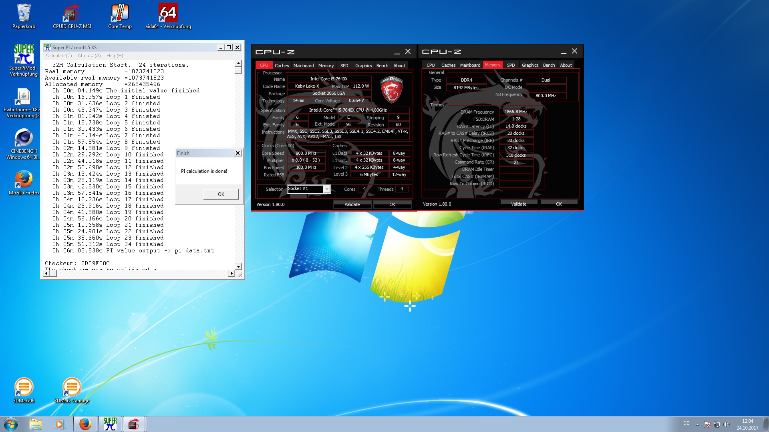Switch to SPD tab in right CPU-Z
Viewport: 769px width, 432px height.
[511, 65]
